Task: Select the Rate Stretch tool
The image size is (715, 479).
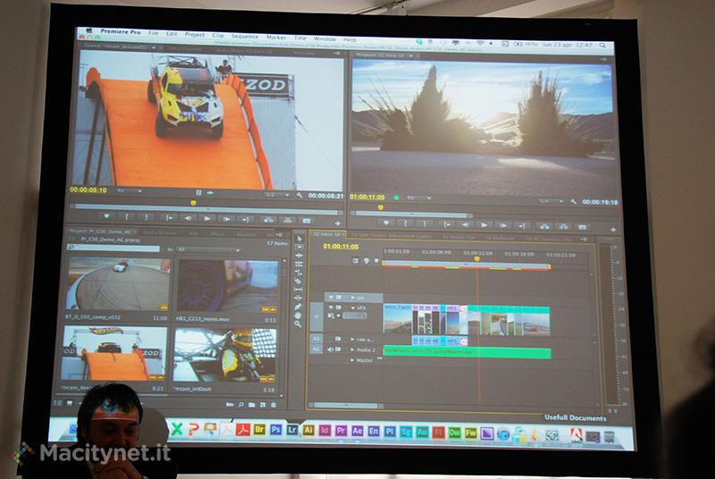Action: pos(299,273)
